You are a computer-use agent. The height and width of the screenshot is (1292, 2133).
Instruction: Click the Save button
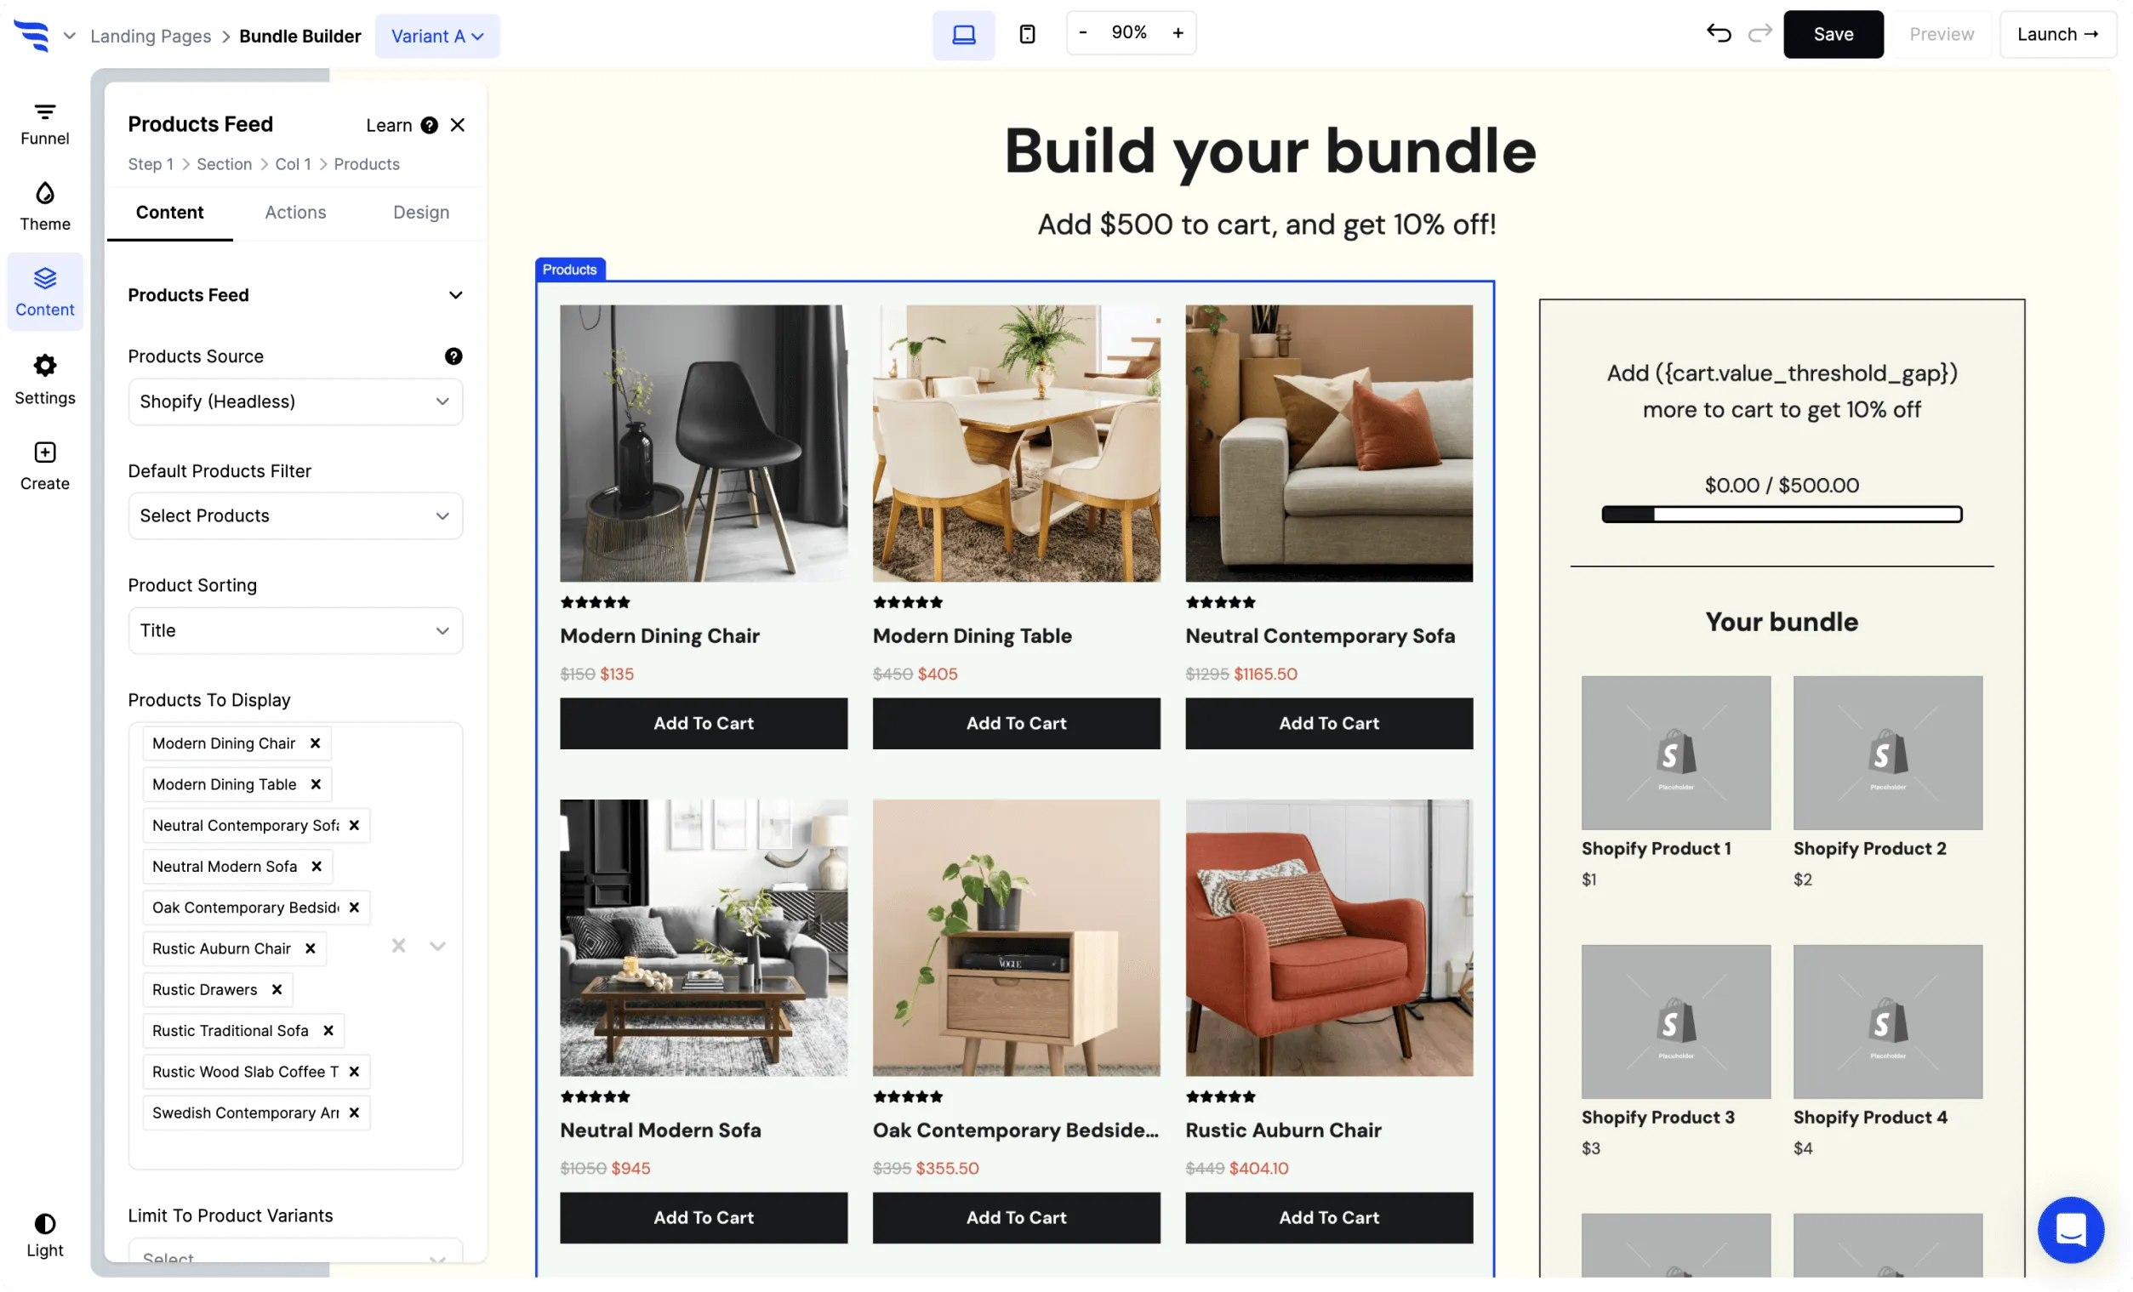click(x=1834, y=34)
